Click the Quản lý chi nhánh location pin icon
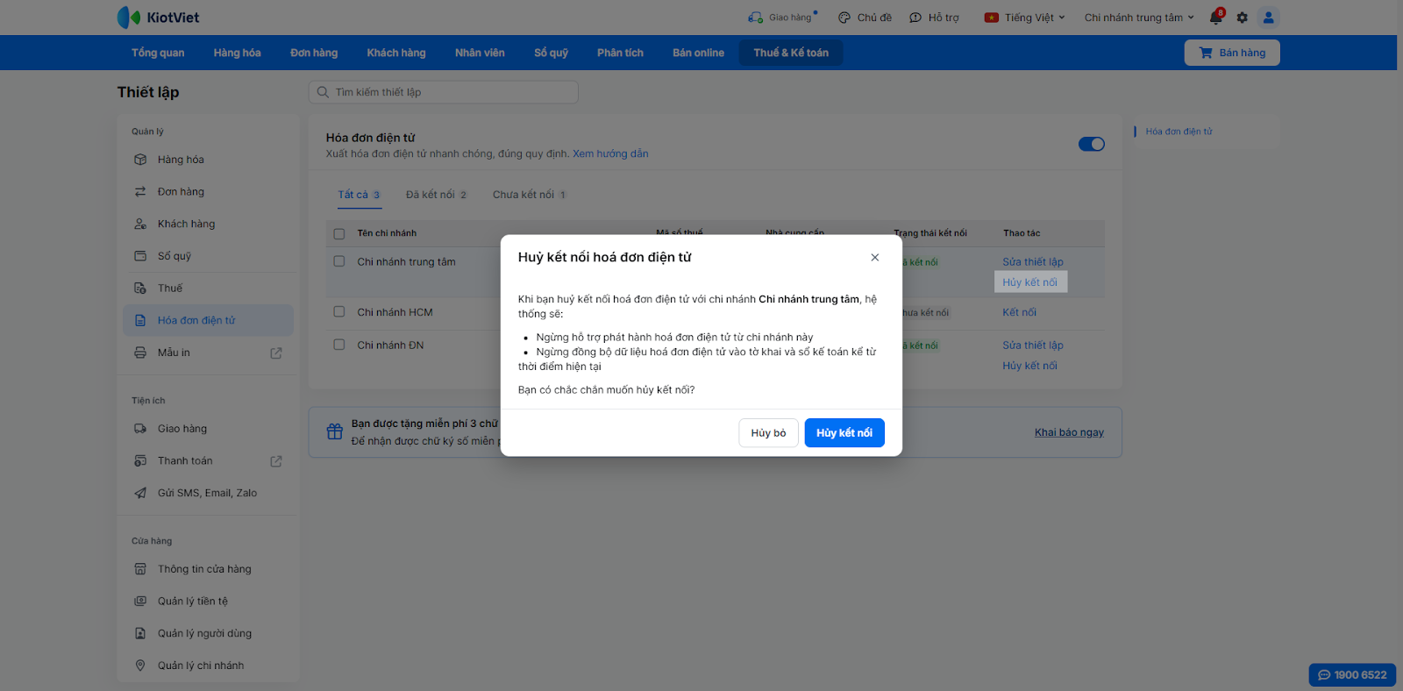Screen dimensions: 1403x691 coord(140,666)
